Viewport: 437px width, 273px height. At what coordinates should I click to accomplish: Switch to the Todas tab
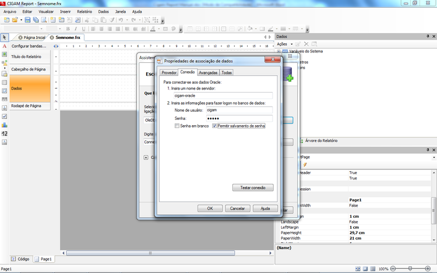[x=227, y=73]
